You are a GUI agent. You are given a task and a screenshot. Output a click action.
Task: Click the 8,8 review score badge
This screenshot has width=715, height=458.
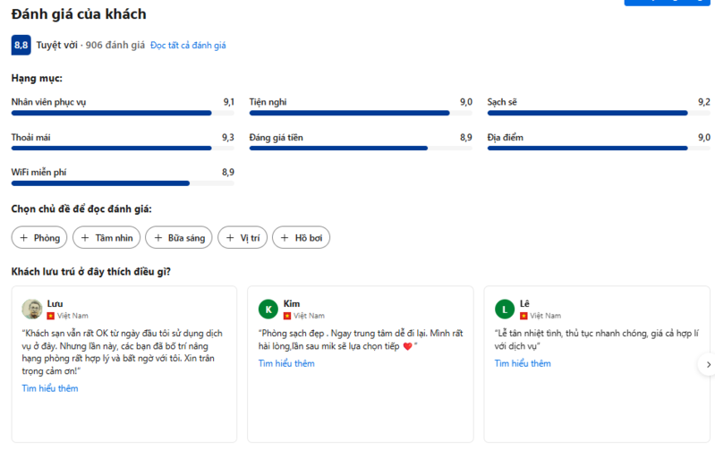[x=21, y=45]
